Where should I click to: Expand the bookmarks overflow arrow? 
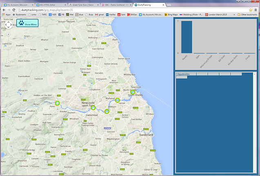[234, 15]
